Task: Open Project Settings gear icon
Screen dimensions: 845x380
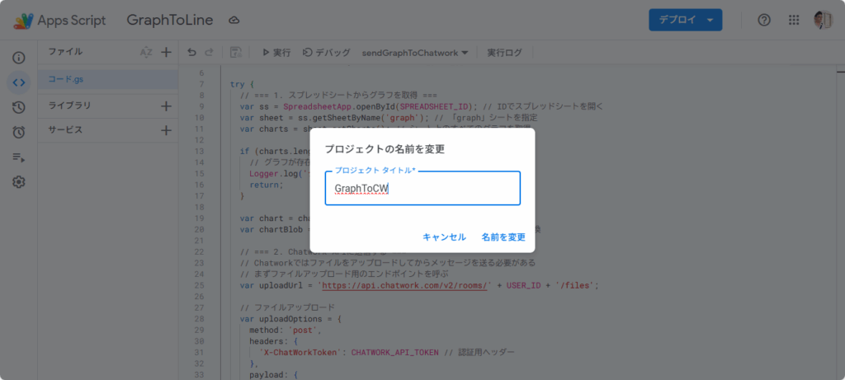Action: pos(18,182)
